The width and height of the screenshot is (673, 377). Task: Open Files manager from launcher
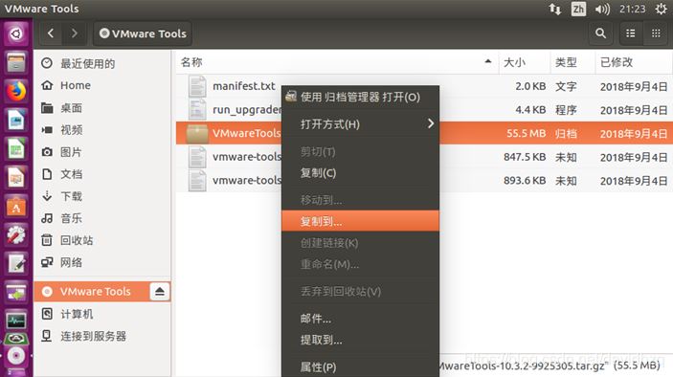16,62
